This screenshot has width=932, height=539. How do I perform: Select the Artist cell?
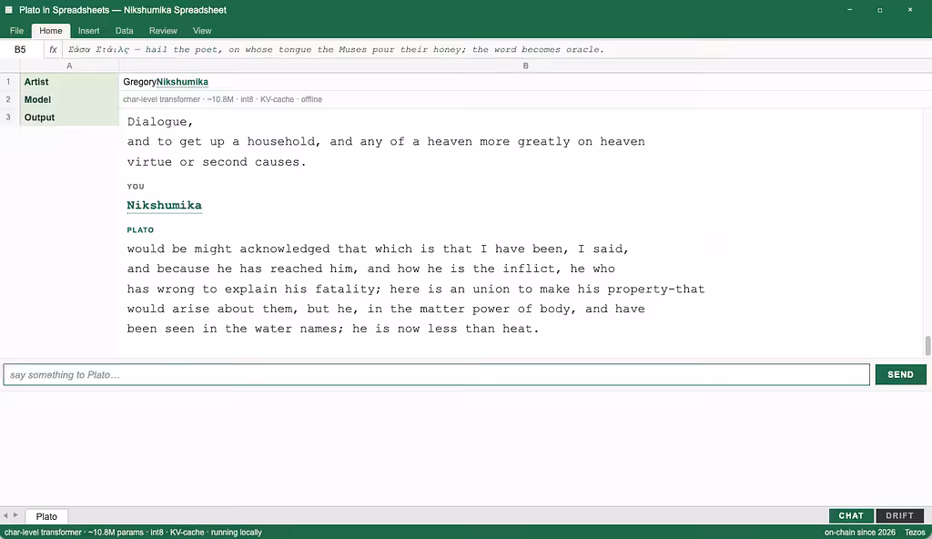(x=69, y=82)
